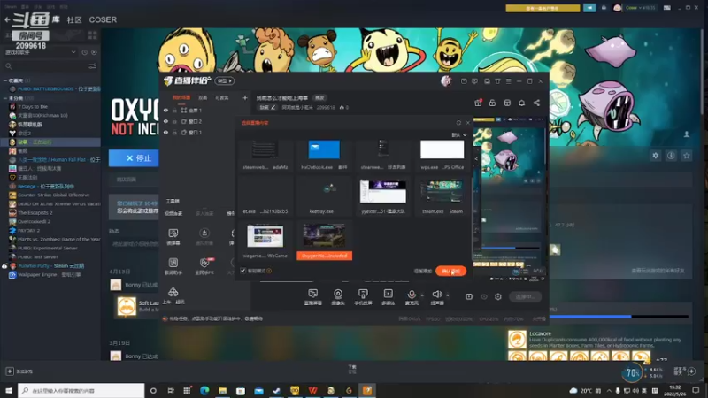Collapse preview panel with side arrow
Image resolution: width=708 pixels, height=398 pixels.
click(x=476, y=159)
